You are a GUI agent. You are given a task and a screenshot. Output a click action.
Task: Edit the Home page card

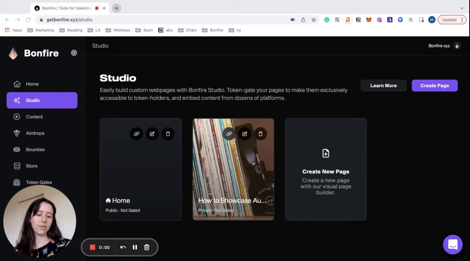152,134
